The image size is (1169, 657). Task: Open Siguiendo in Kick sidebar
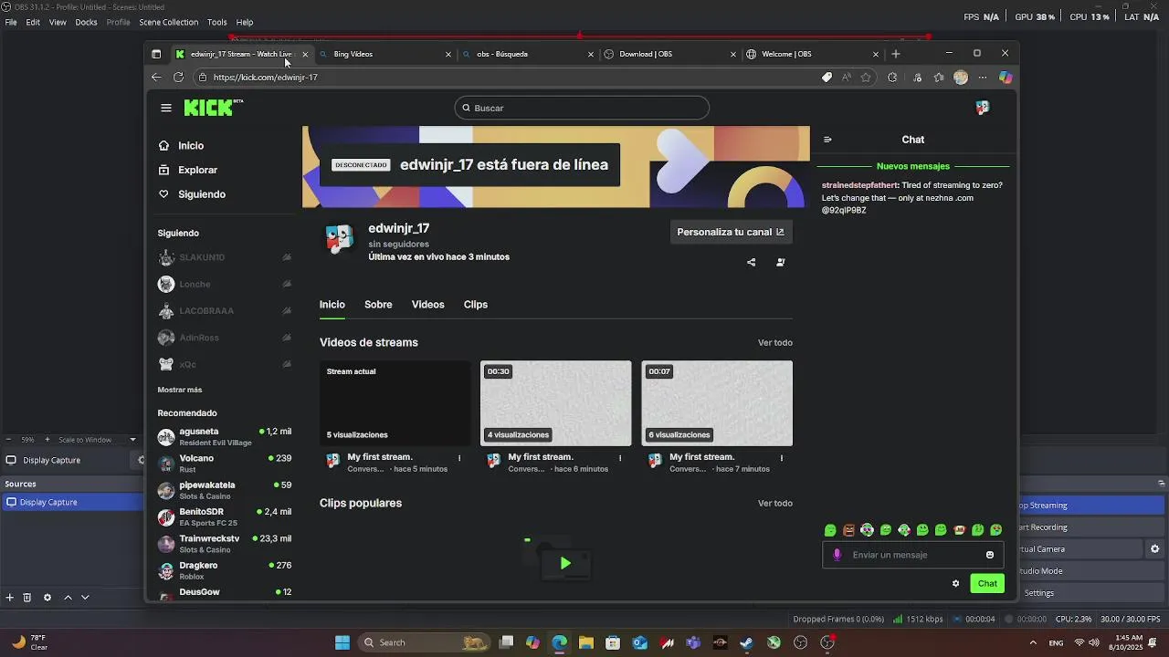click(201, 194)
